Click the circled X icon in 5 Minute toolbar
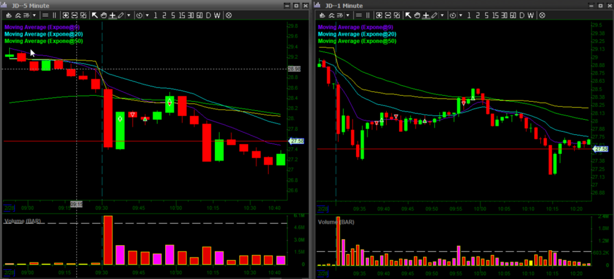Image resolution: width=614 pixels, height=279 pixels. pyautogui.click(x=228, y=15)
